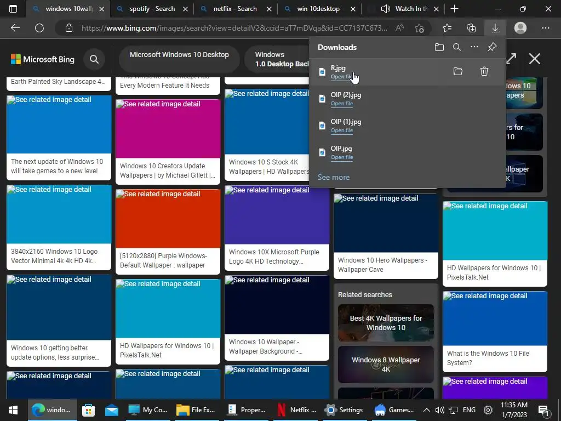Select Windows 1.0 Desktop Background chip
The image size is (561, 421).
(277, 59)
